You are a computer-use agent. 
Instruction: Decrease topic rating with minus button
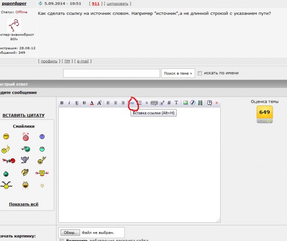click(261, 121)
